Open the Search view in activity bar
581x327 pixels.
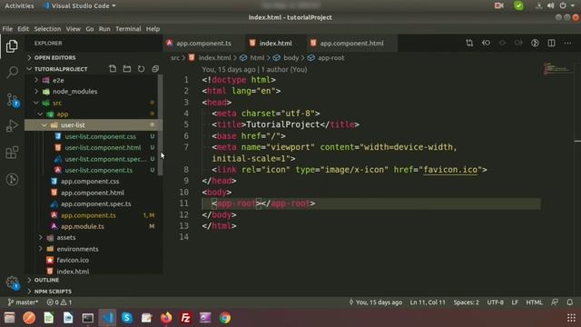[x=12, y=73]
